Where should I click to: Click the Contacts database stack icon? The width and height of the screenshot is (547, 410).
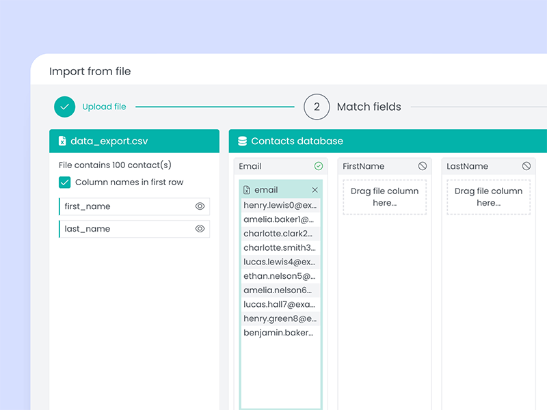pos(242,141)
